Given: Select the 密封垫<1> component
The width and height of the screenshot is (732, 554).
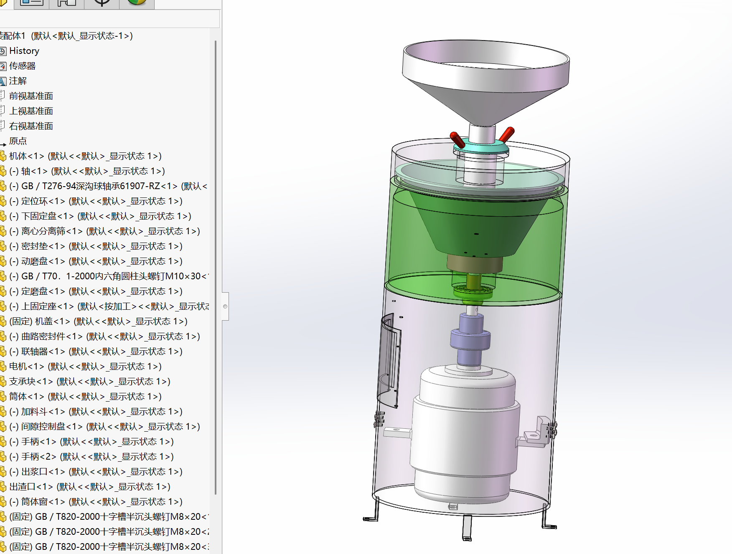Looking at the screenshot, I should (x=96, y=246).
